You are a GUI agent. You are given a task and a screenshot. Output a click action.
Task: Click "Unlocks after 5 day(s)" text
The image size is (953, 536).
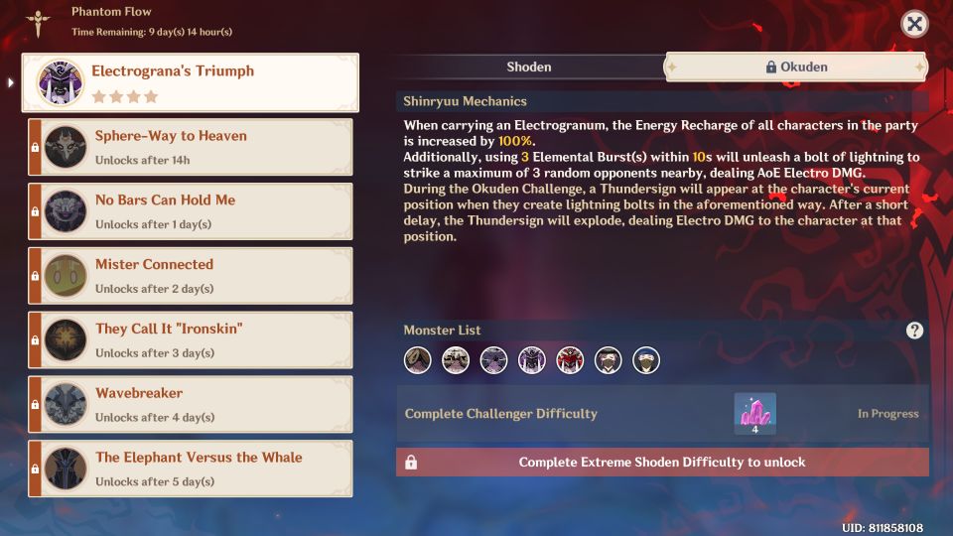coord(155,482)
